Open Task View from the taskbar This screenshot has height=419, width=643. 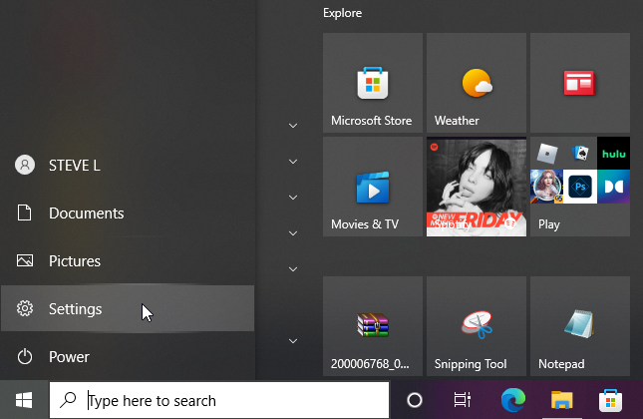(463, 400)
